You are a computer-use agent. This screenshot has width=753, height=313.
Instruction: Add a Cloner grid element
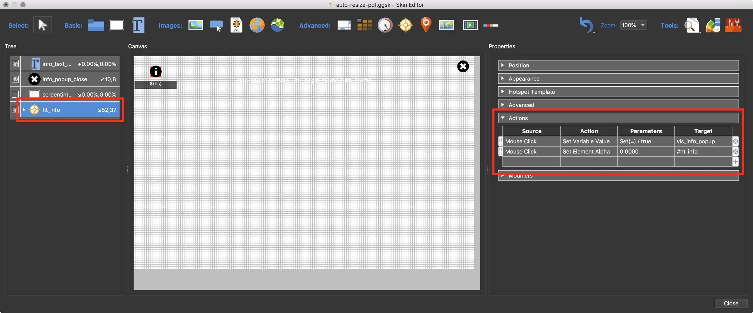tap(364, 25)
